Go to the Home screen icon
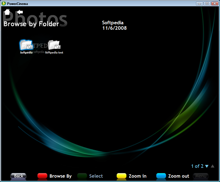 (x=7, y=12)
